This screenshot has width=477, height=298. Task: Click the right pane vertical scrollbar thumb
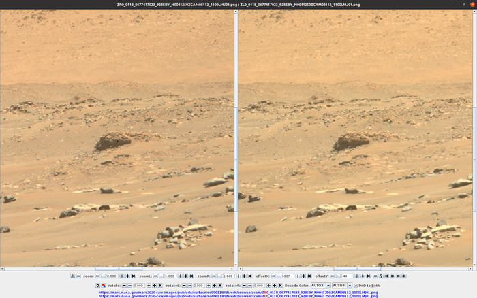click(x=474, y=159)
